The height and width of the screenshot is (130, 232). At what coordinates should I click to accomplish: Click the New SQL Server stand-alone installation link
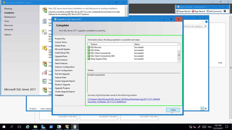point(83,8)
